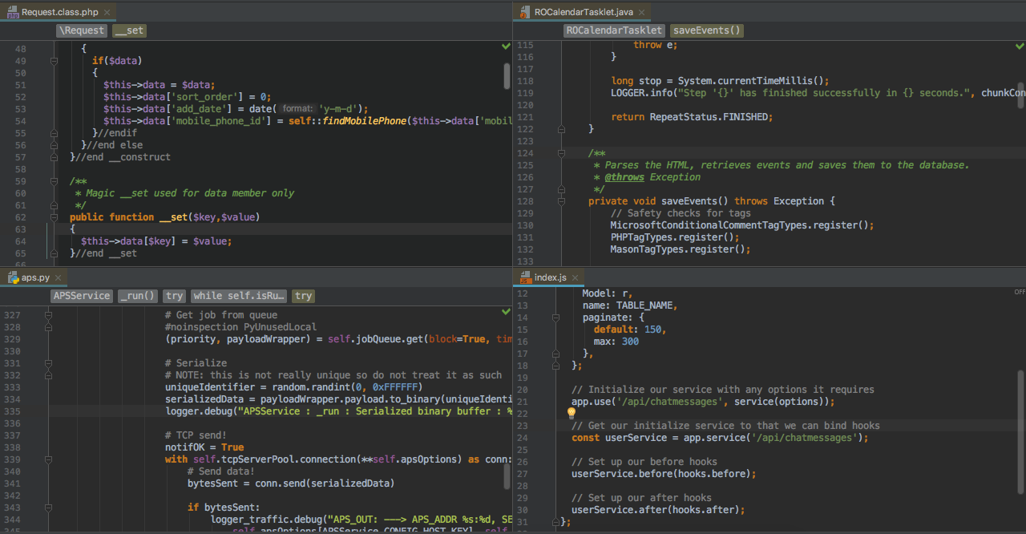Viewport: 1026px width, 534px height.
Task: Click the Python file icon on aps.py tab
Action: tap(13, 277)
